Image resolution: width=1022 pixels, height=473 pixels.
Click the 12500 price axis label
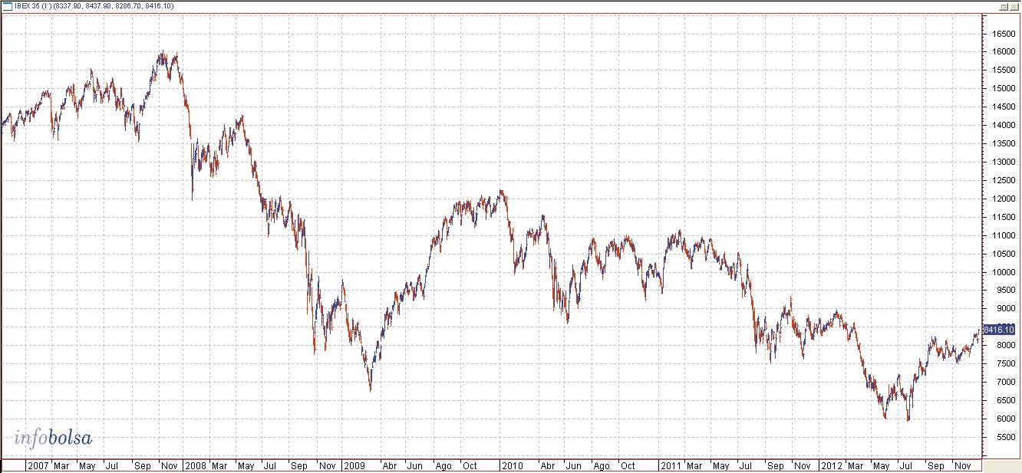tap(1003, 181)
